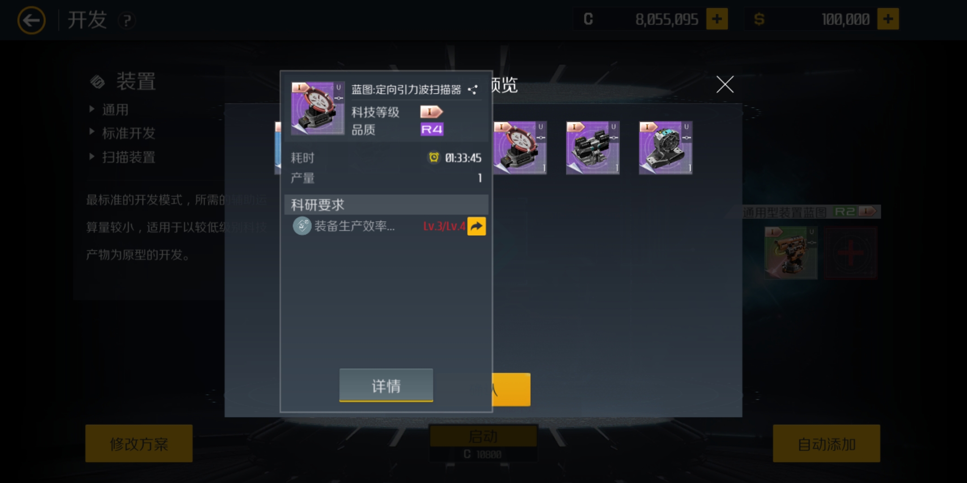Select the gravity scanner blueprint thumbnail

[x=520, y=148]
